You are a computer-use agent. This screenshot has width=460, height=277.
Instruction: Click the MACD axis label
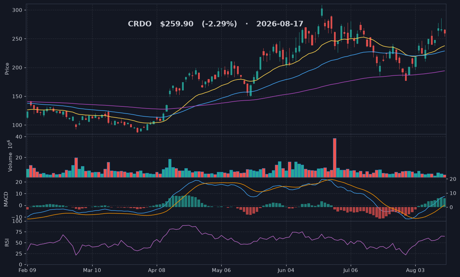click(6, 199)
